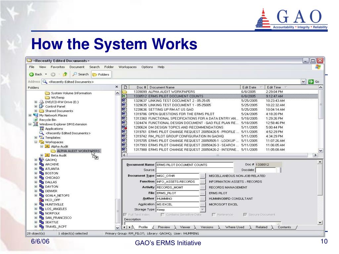Click the HCO_OPF library icon
The height and width of the screenshot is (254, 339).
41,200
